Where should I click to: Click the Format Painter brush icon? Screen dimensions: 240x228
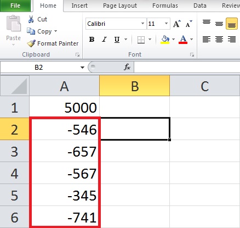tap(31, 43)
